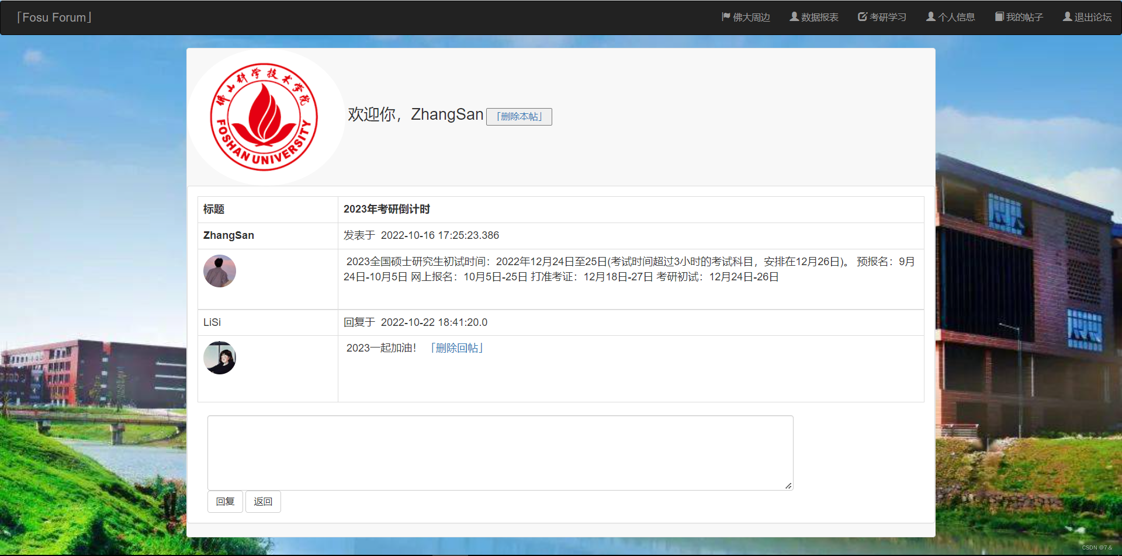The height and width of the screenshot is (556, 1122).
Task: Go back using 返回 button
Action: coord(263,502)
